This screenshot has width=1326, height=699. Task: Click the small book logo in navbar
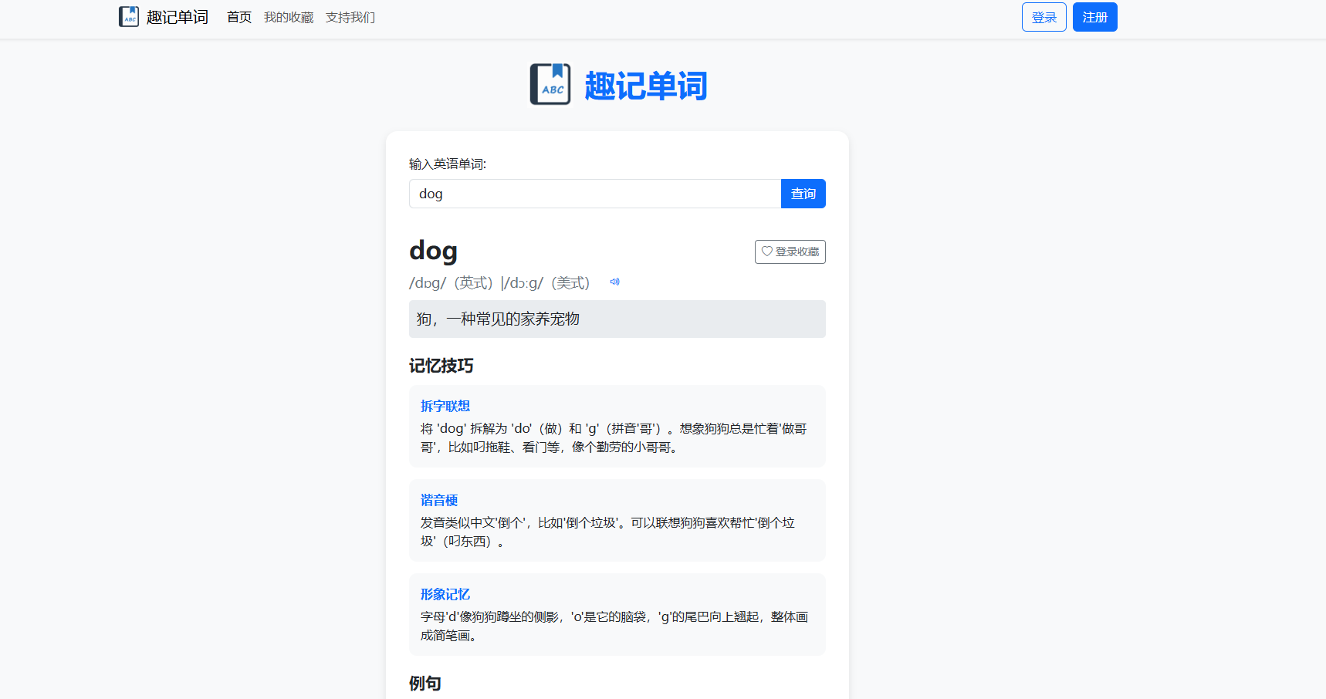[x=129, y=17]
